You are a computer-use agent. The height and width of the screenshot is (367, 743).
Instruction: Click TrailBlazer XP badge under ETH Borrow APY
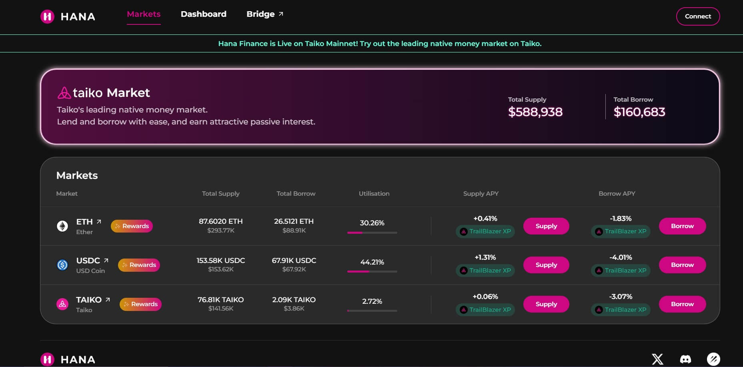[621, 231]
